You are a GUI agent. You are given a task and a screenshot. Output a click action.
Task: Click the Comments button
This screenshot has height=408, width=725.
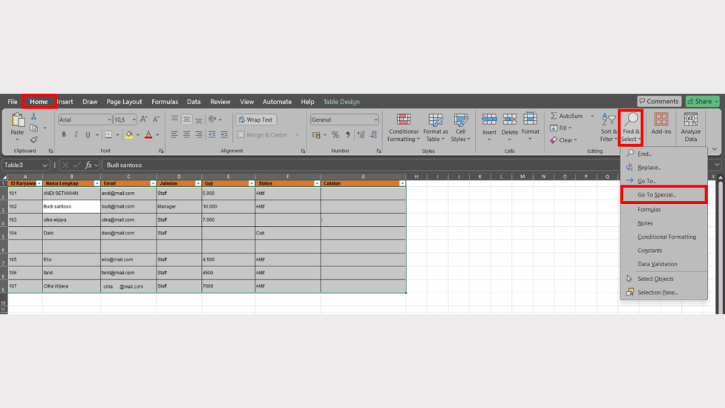coord(658,101)
